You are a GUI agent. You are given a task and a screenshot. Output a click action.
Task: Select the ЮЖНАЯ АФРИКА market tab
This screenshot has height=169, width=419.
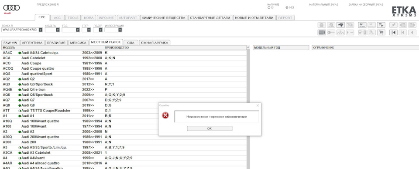(155, 43)
